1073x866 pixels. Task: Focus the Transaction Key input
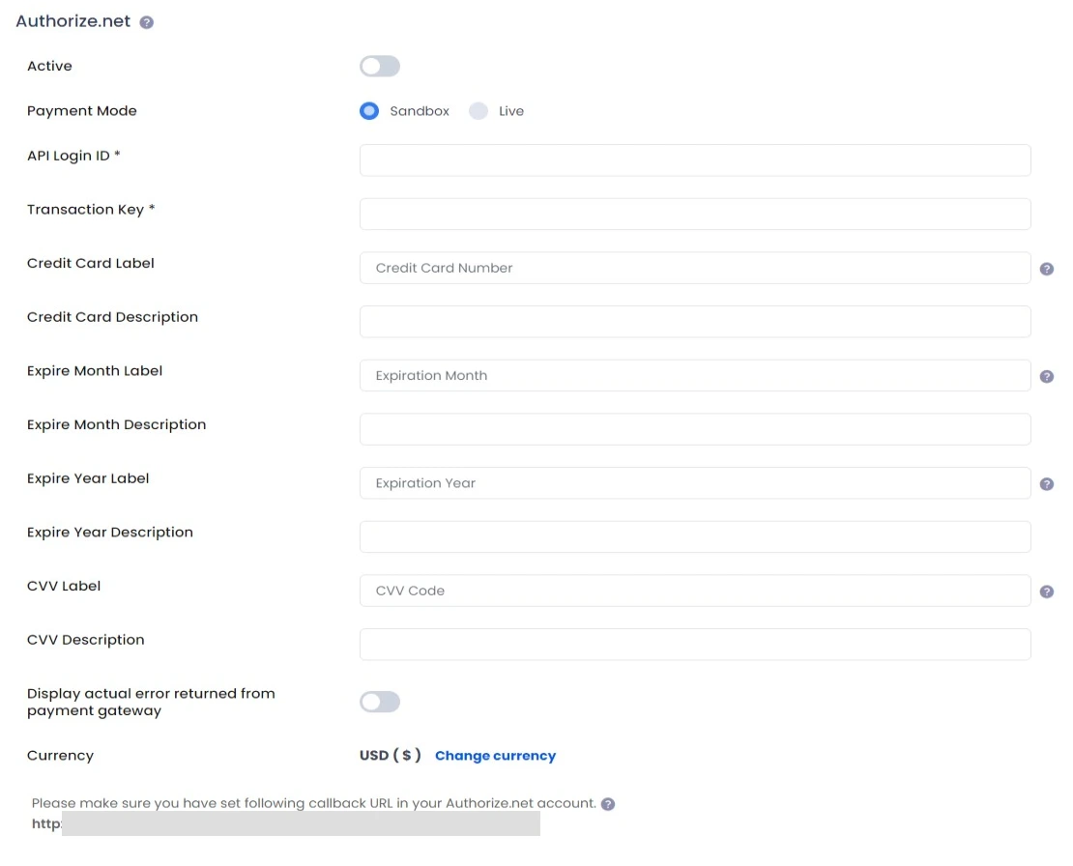click(x=695, y=215)
